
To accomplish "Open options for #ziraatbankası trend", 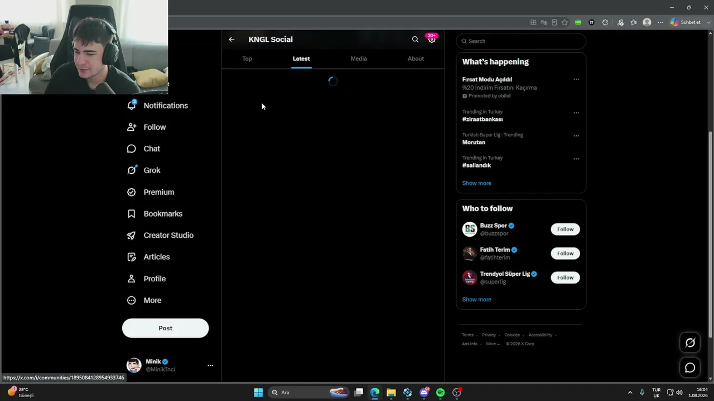I will 576,113.
